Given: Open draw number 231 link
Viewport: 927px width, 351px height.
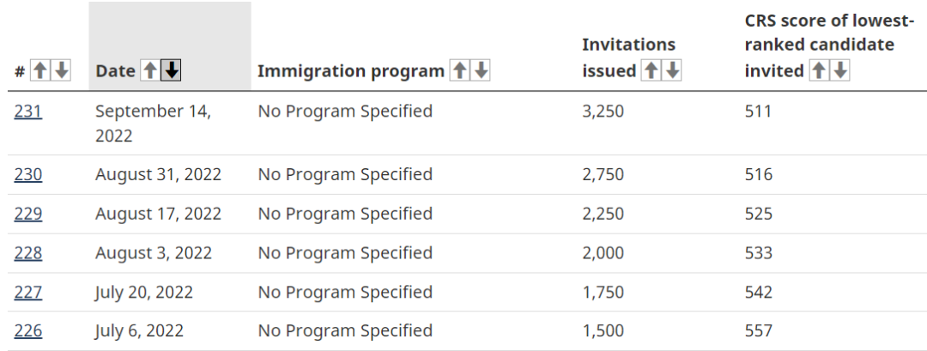Looking at the screenshot, I should [x=28, y=111].
